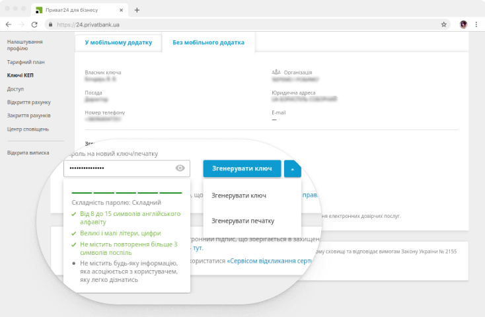Click the address bar URL
This screenshot has width=485, height=317.
point(86,24)
